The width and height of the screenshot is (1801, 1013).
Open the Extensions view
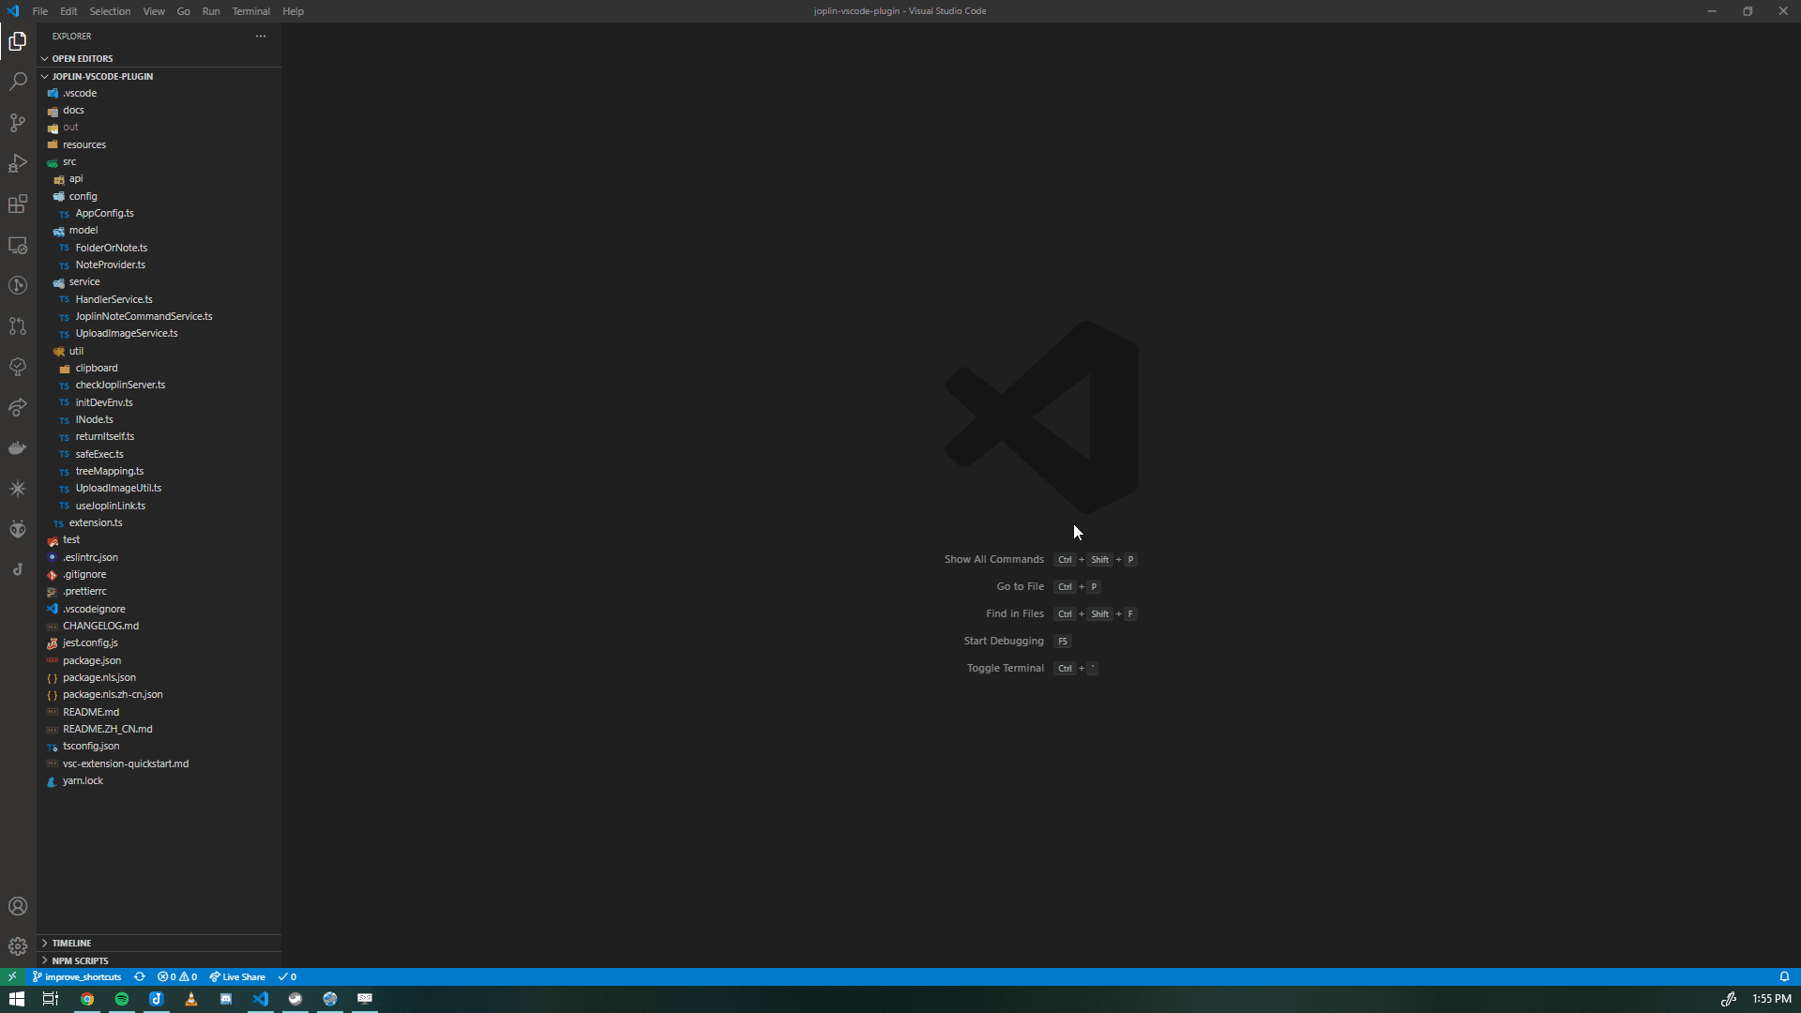tap(18, 204)
